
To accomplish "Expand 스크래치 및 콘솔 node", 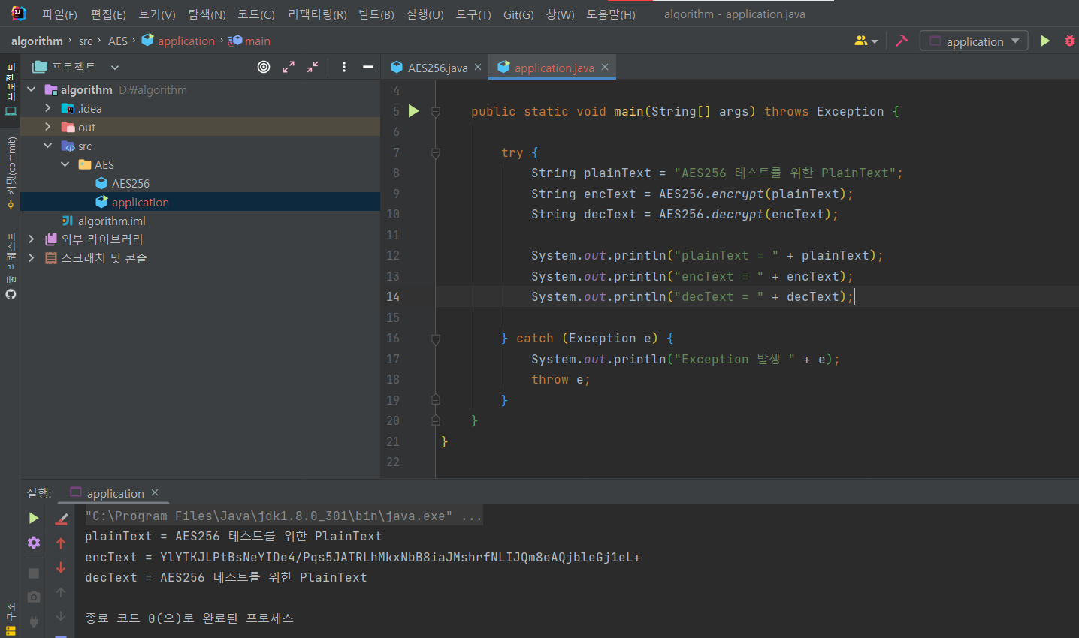I will 32,257.
